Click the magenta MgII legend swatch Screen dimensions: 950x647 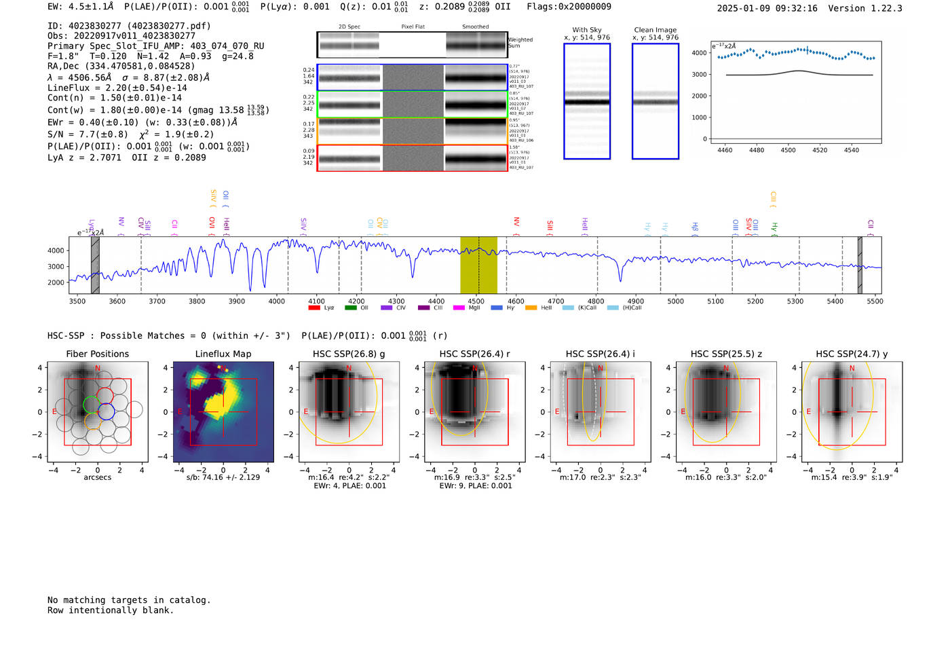tap(459, 308)
